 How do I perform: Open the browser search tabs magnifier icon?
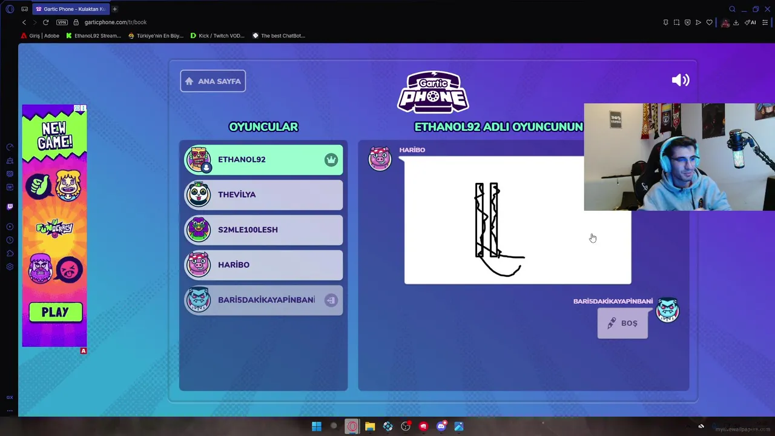point(732,9)
